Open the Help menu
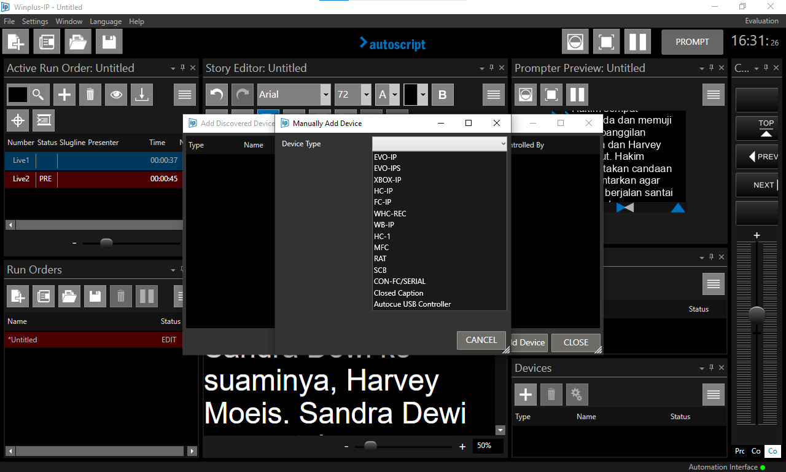This screenshot has width=786, height=472. click(x=136, y=22)
